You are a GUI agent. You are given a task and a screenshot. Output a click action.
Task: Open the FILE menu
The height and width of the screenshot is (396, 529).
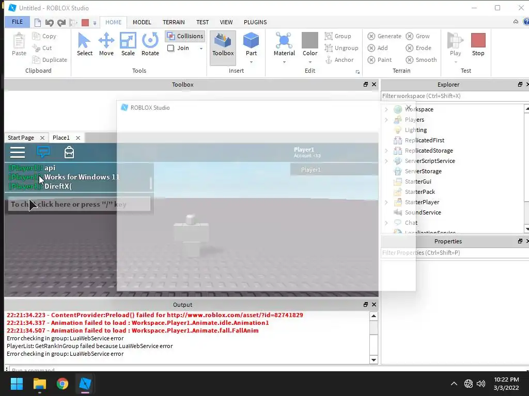[x=17, y=22]
